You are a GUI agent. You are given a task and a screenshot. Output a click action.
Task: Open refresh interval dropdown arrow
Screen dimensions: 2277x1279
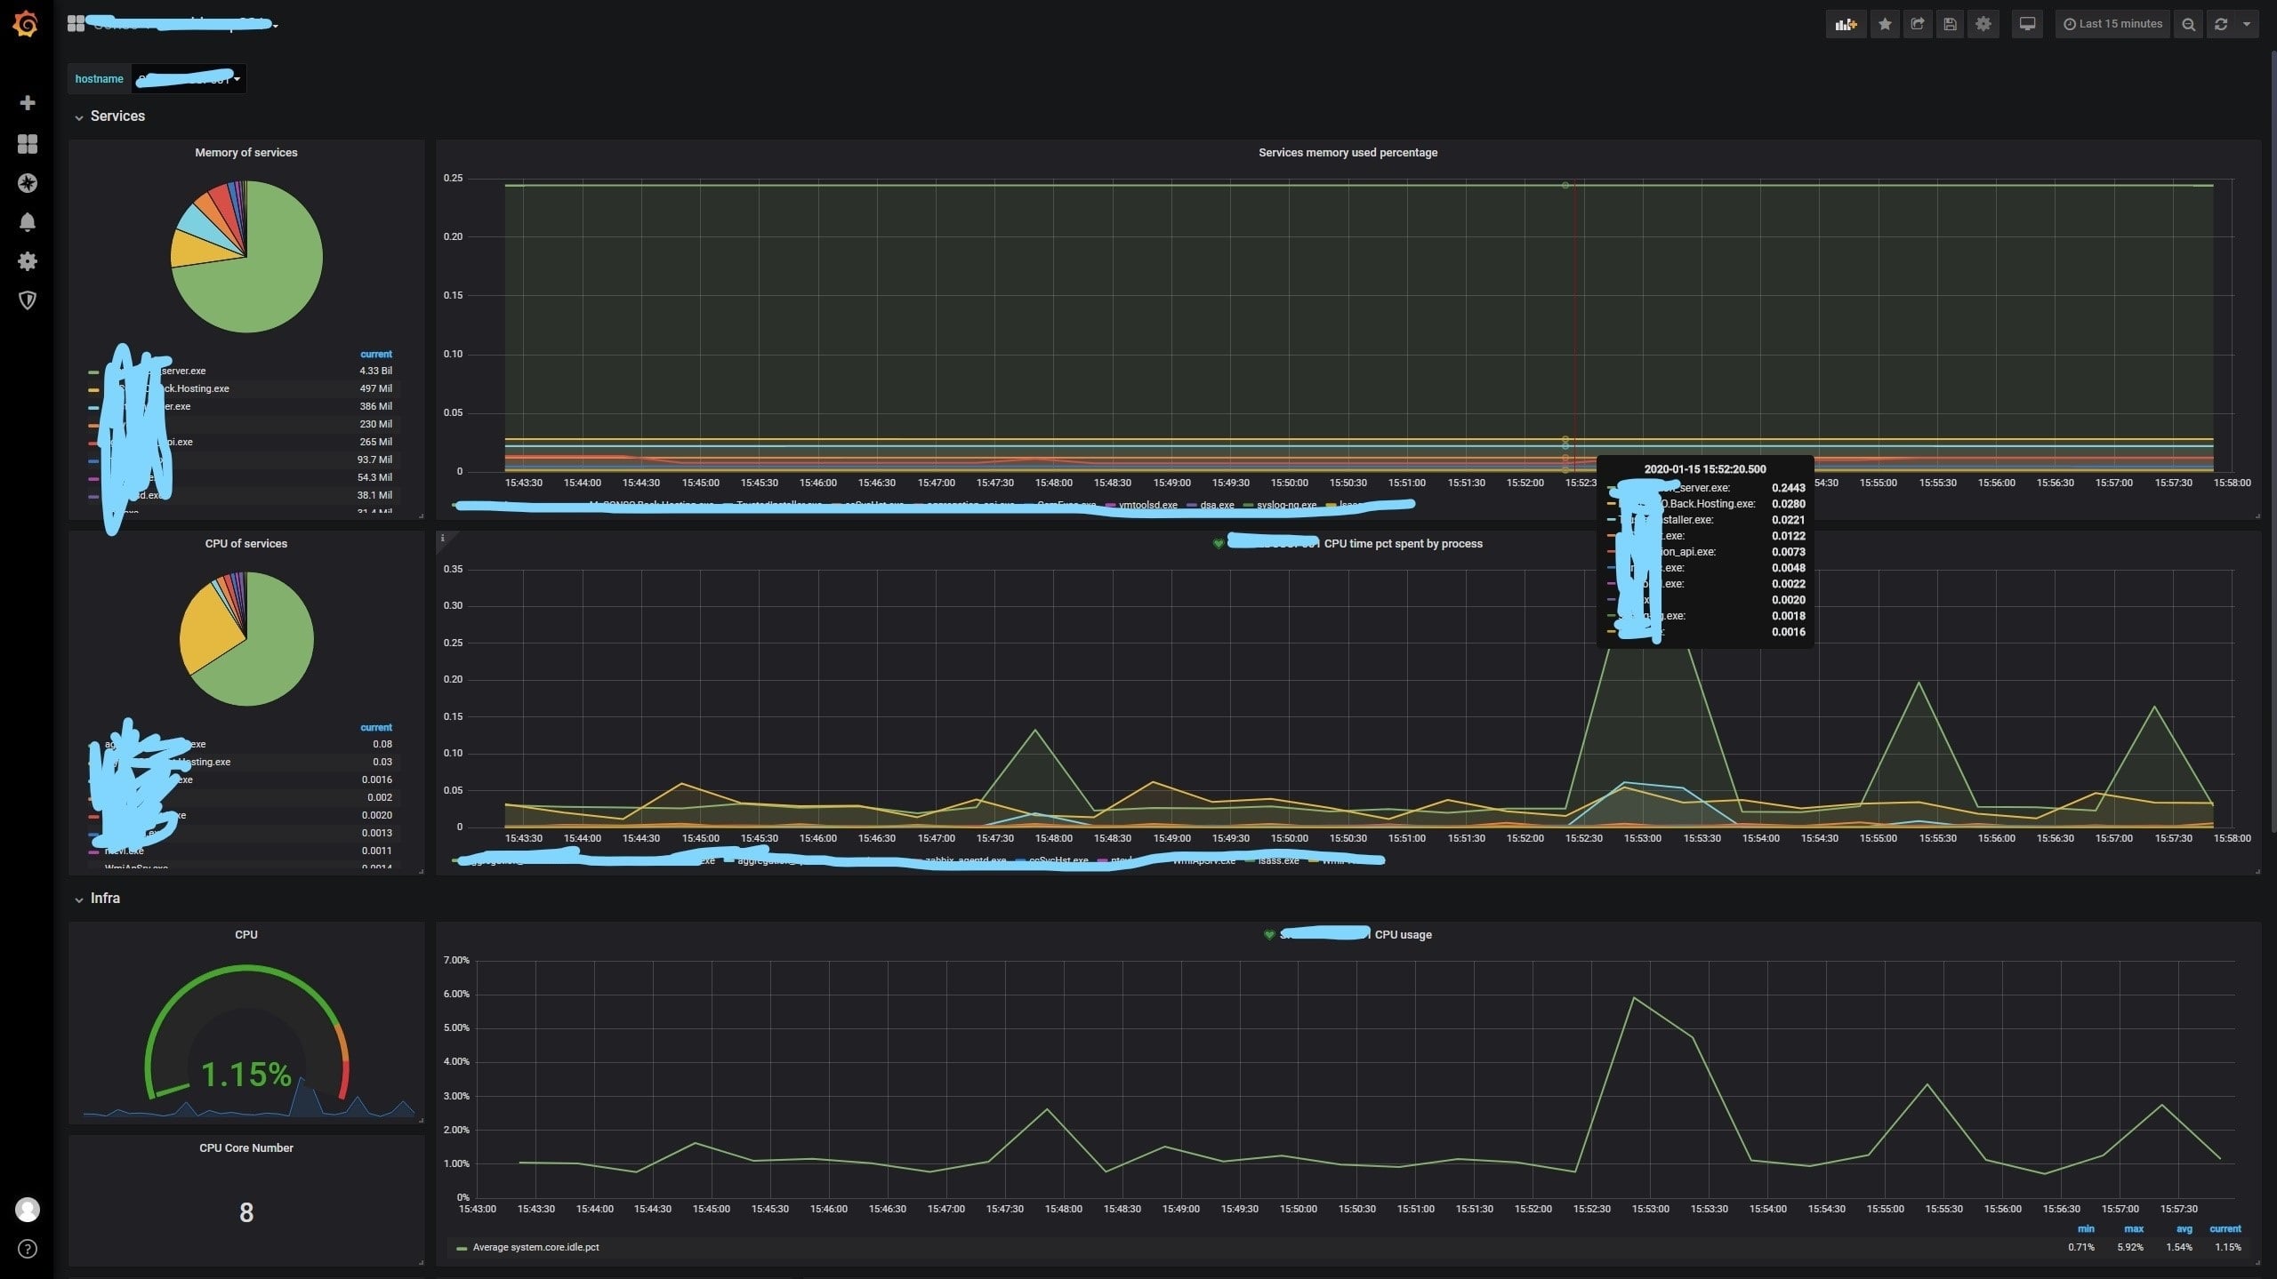[2247, 24]
